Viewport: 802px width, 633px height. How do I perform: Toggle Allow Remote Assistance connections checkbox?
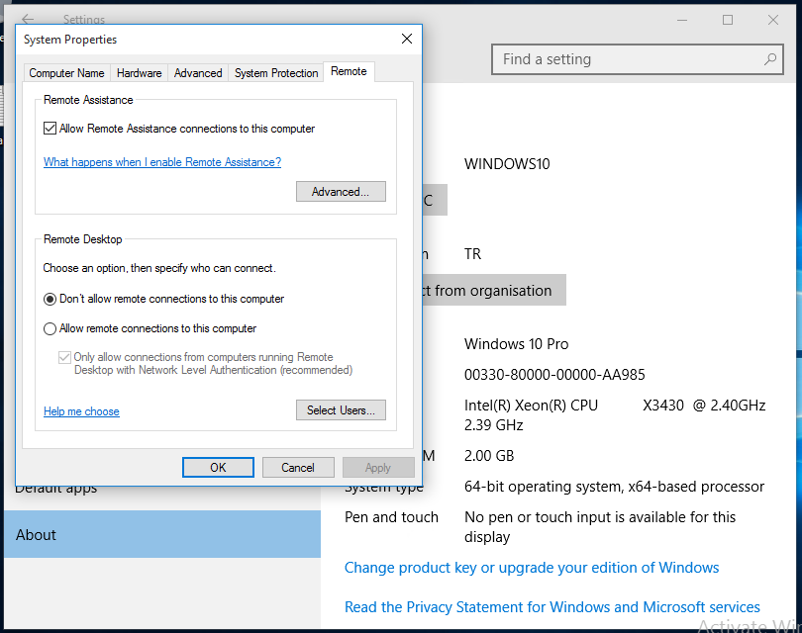click(50, 129)
